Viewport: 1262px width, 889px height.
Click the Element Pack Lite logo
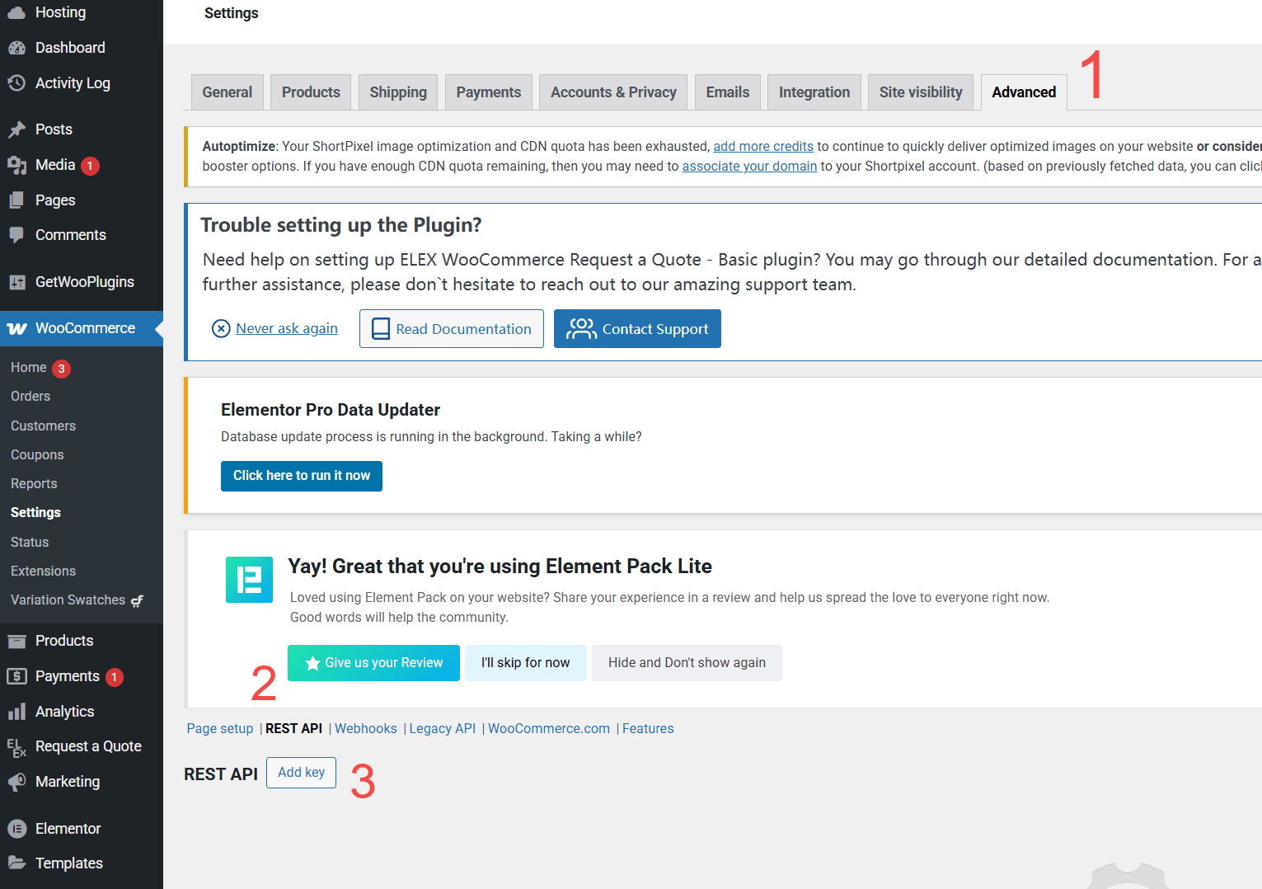(x=249, y=580)
